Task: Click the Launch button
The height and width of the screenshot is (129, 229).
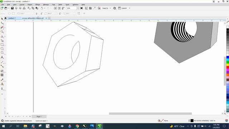Action: click(x=122, y=8)
